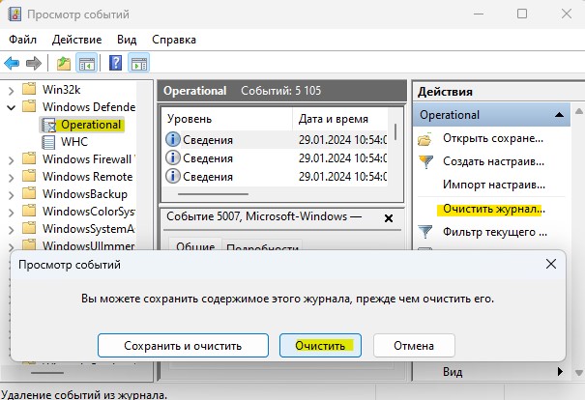This screenshot has height=400, width=585.
Task: Click Фильтр текущего ... action
Action: pyautogui.click(x=495, y=232)
